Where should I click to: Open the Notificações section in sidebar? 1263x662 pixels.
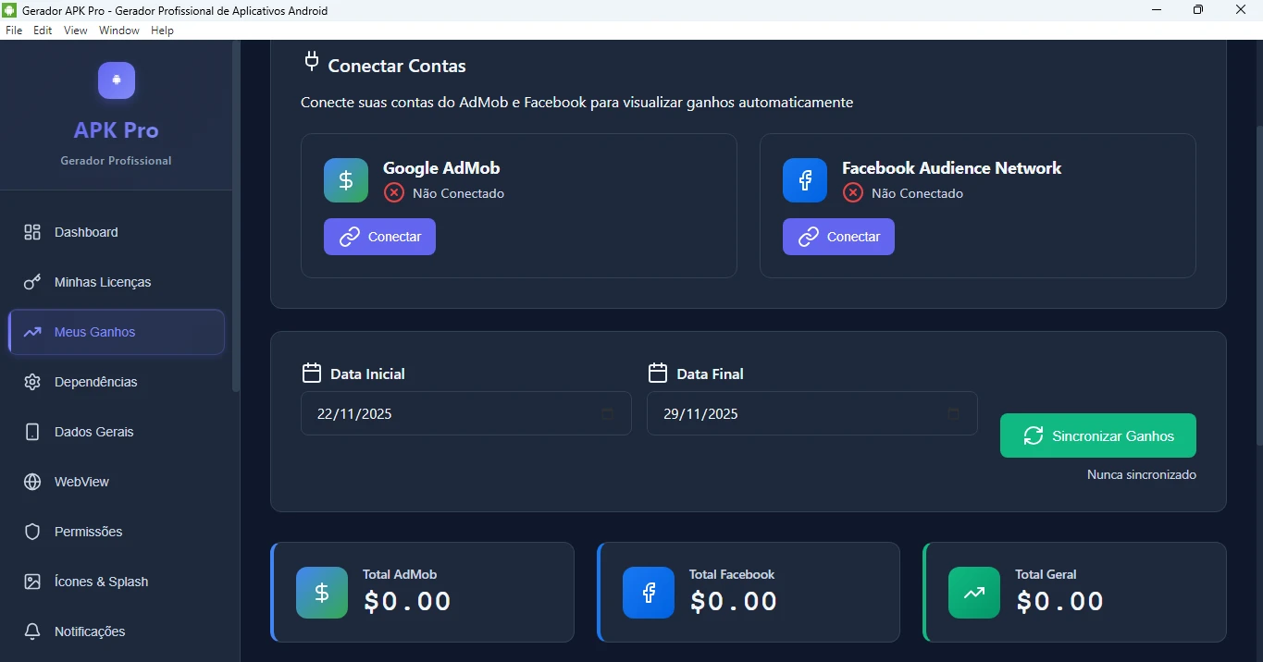click(89, 631)
